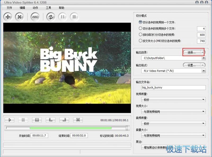
Task: Click the 选择... output directory button
Action: pyautogui.click(x=192, y=52)
